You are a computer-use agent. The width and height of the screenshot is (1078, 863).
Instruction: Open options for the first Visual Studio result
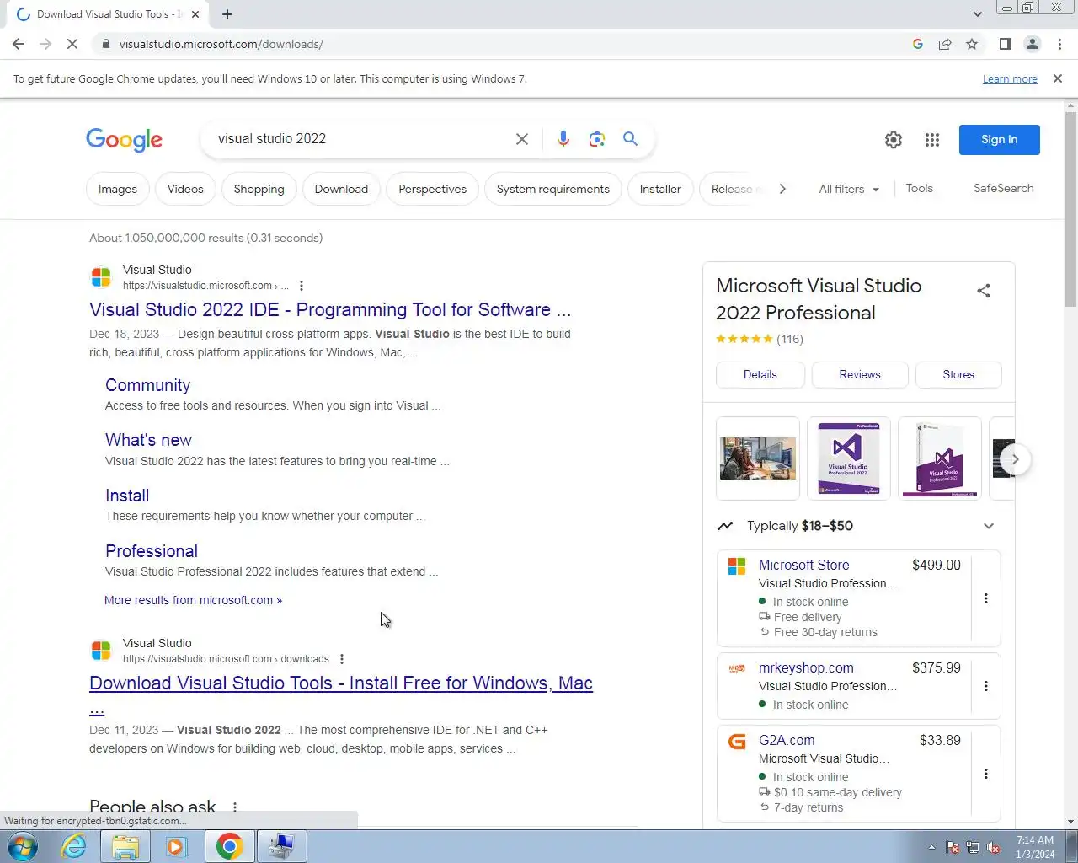click(x=302, y=286)
